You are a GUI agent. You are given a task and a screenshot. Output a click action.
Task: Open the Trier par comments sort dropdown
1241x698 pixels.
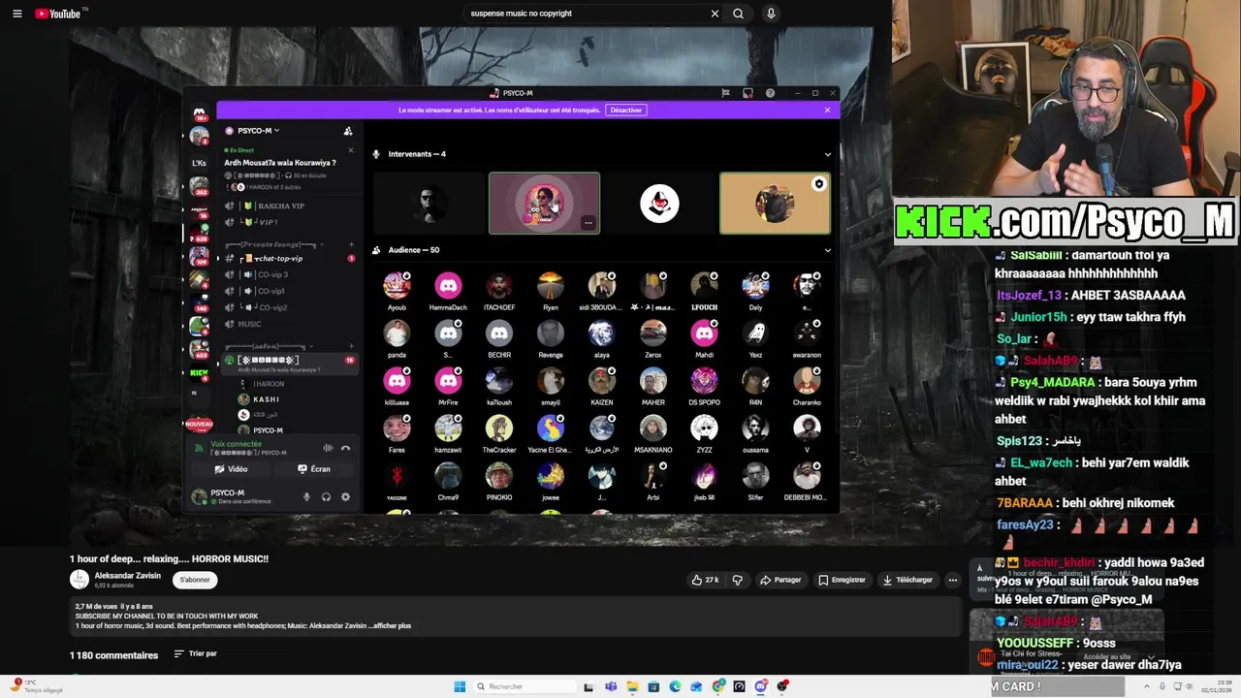195,654
